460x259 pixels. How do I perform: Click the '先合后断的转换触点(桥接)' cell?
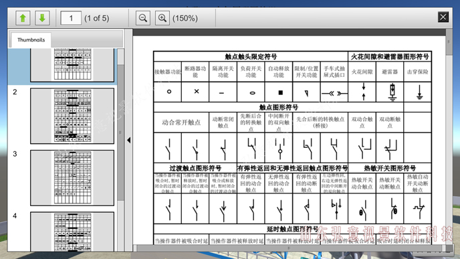320,122
